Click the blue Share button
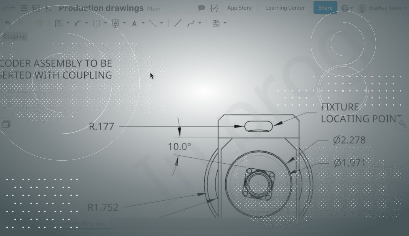409x236 pixels. click(325, 8)
